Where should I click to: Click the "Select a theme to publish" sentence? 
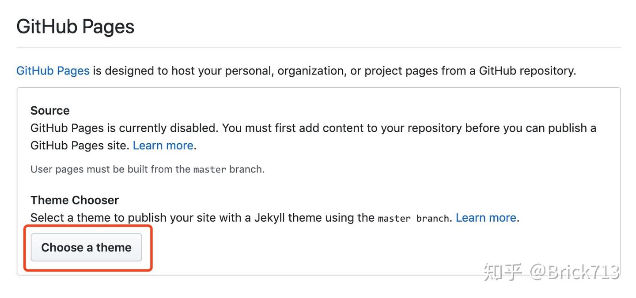(x=146, y=217)
